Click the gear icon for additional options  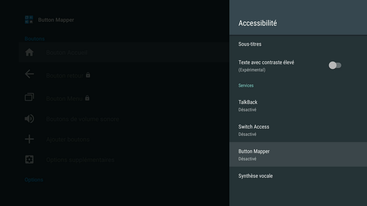(x=29, y=160)
